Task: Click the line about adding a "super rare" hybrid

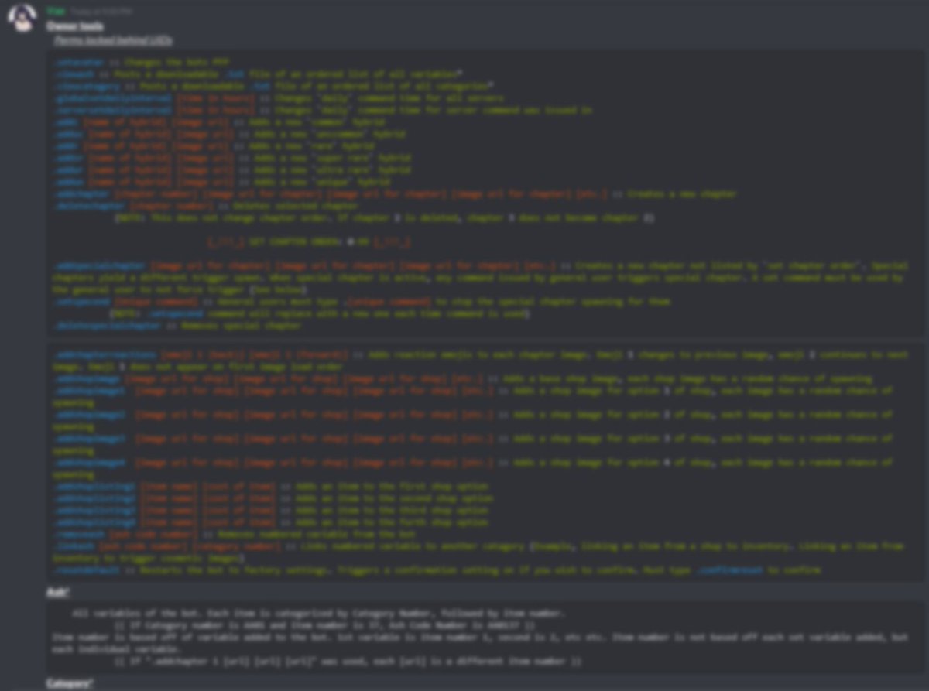Action: [x=231, y=158]
